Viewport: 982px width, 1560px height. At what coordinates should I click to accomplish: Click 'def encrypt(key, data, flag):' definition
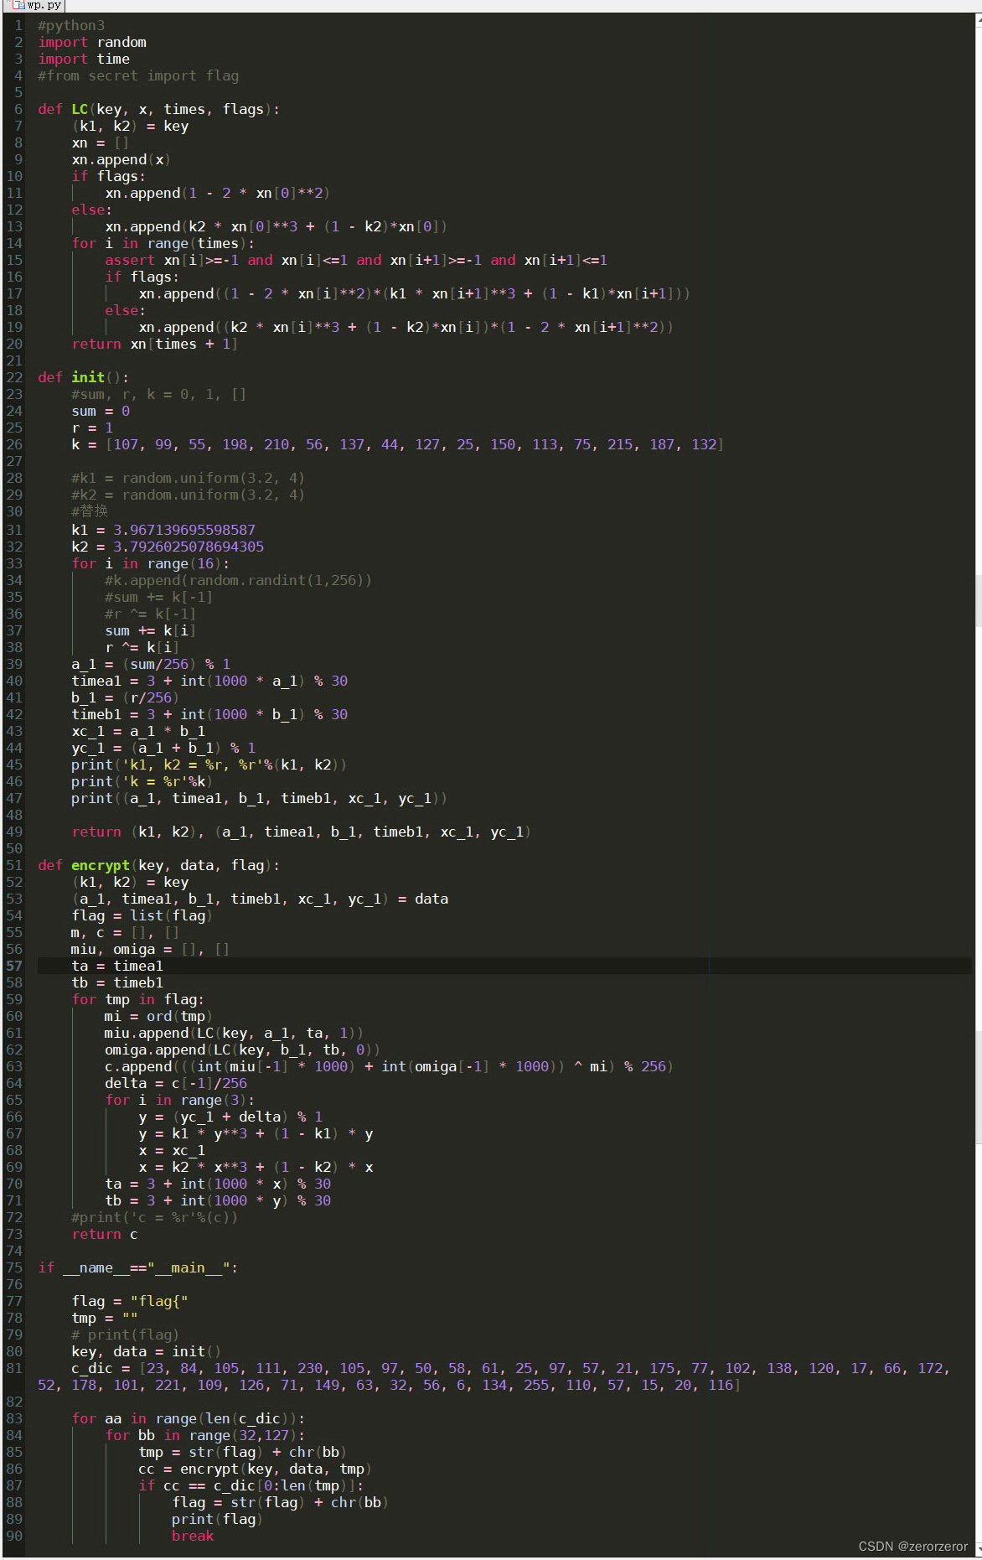159,865
